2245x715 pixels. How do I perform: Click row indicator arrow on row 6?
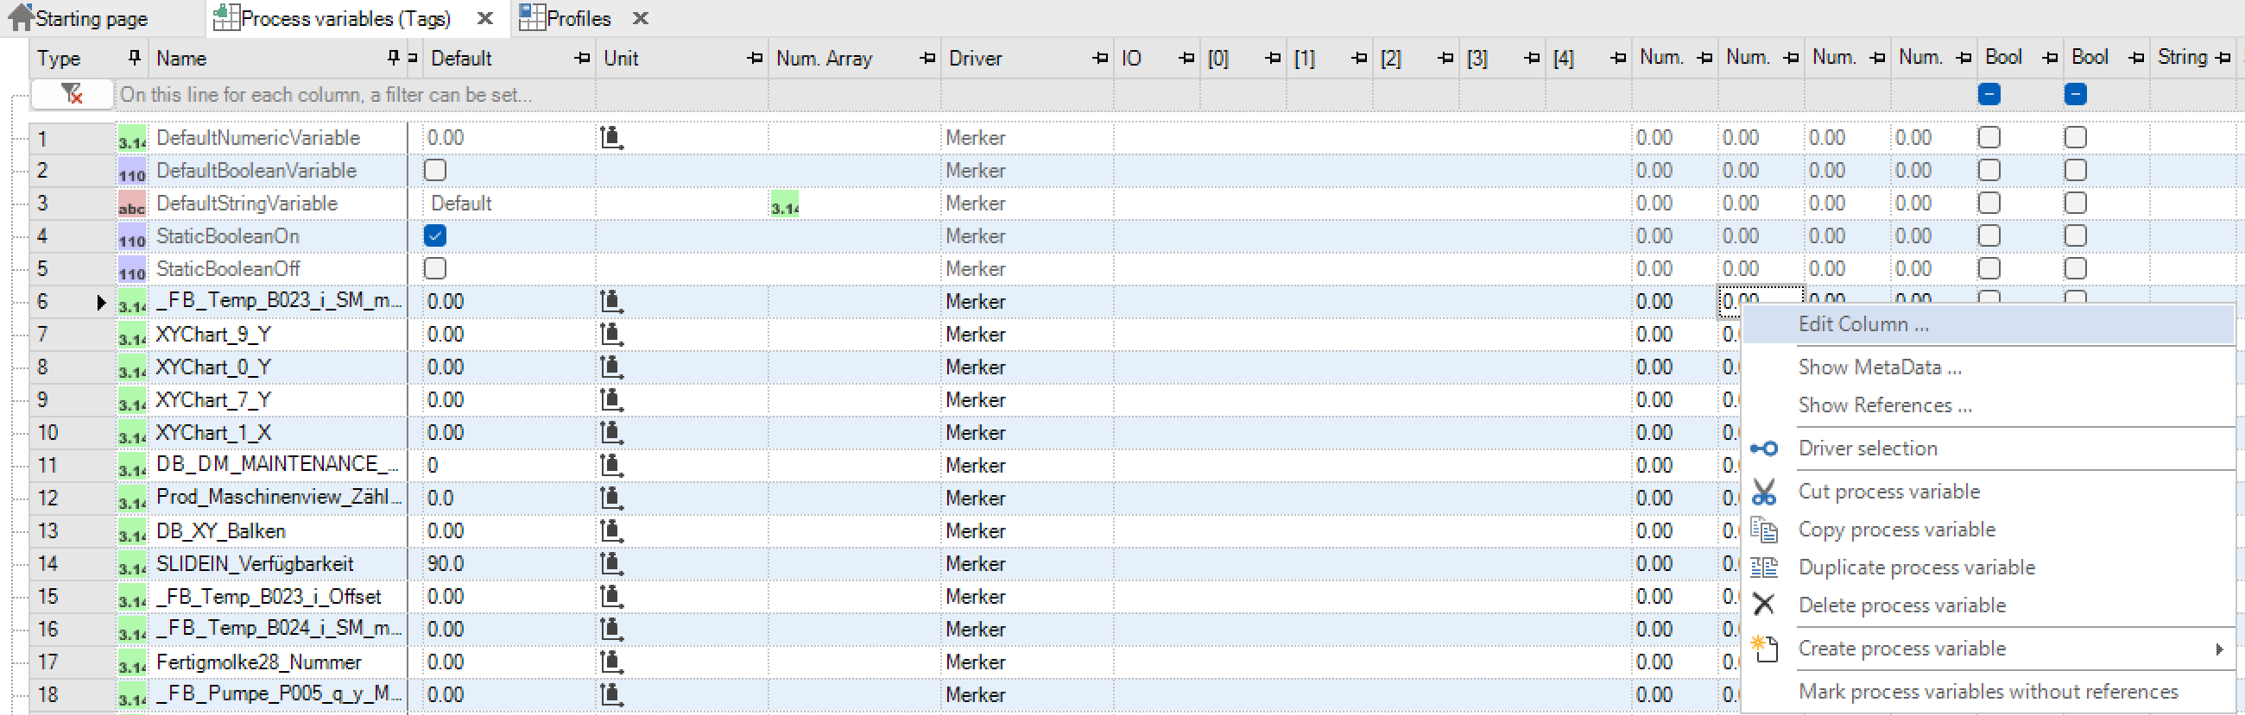[101, 302]
